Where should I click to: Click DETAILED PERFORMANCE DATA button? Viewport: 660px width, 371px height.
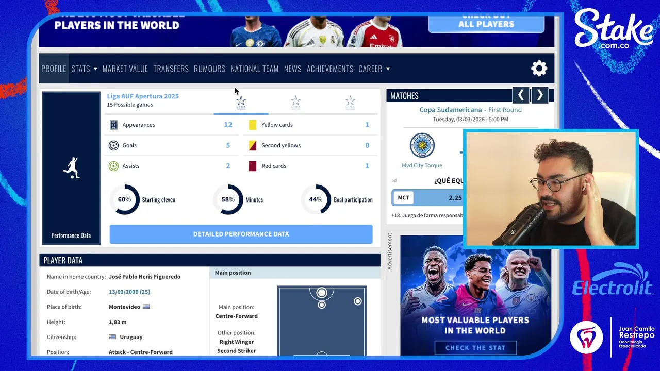[x=241, y=234]
